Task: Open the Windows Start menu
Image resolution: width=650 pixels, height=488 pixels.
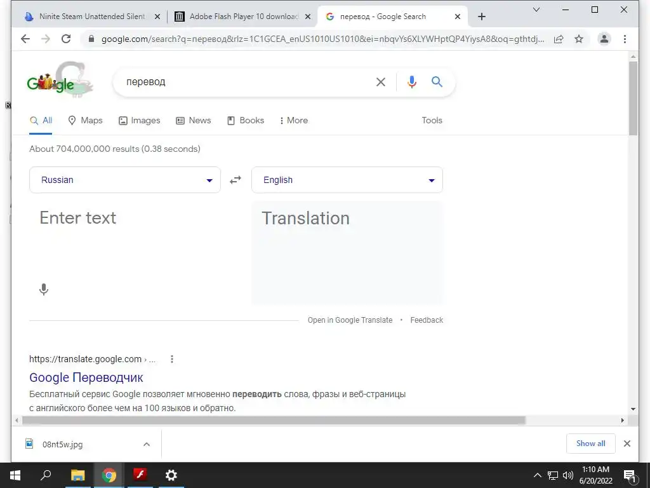Action: [x=15, y=475]
